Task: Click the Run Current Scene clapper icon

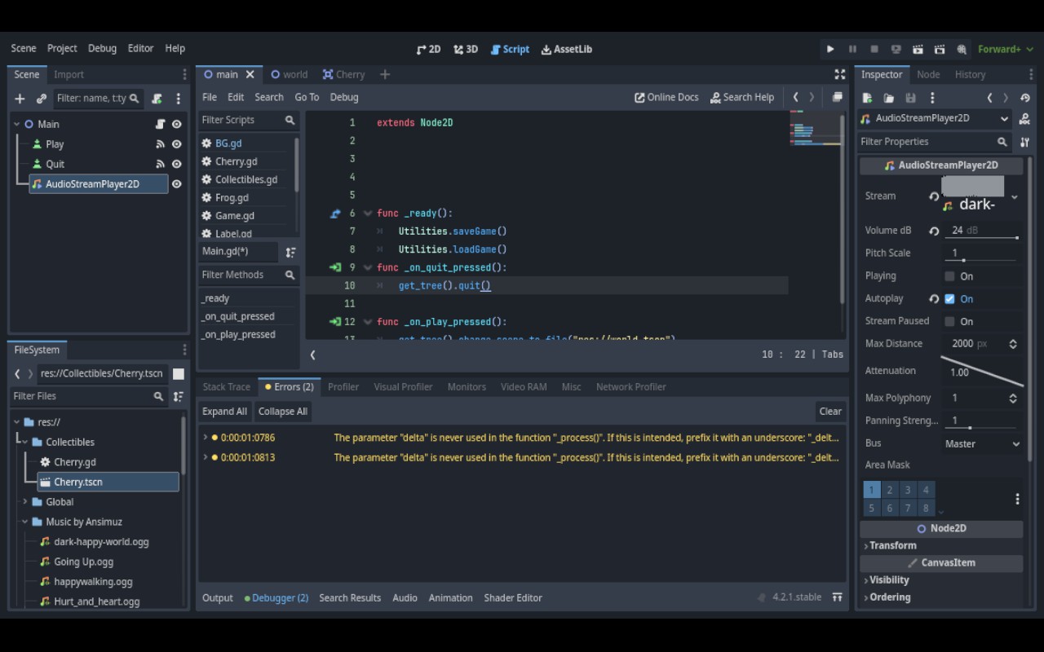Action: pos(918,49)
